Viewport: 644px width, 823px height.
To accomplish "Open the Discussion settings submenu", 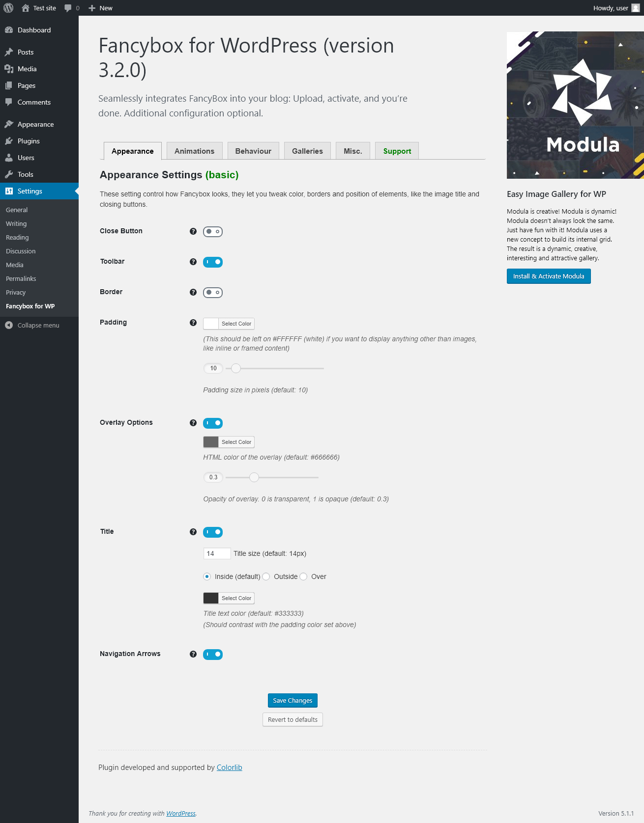I will (21, 251).
